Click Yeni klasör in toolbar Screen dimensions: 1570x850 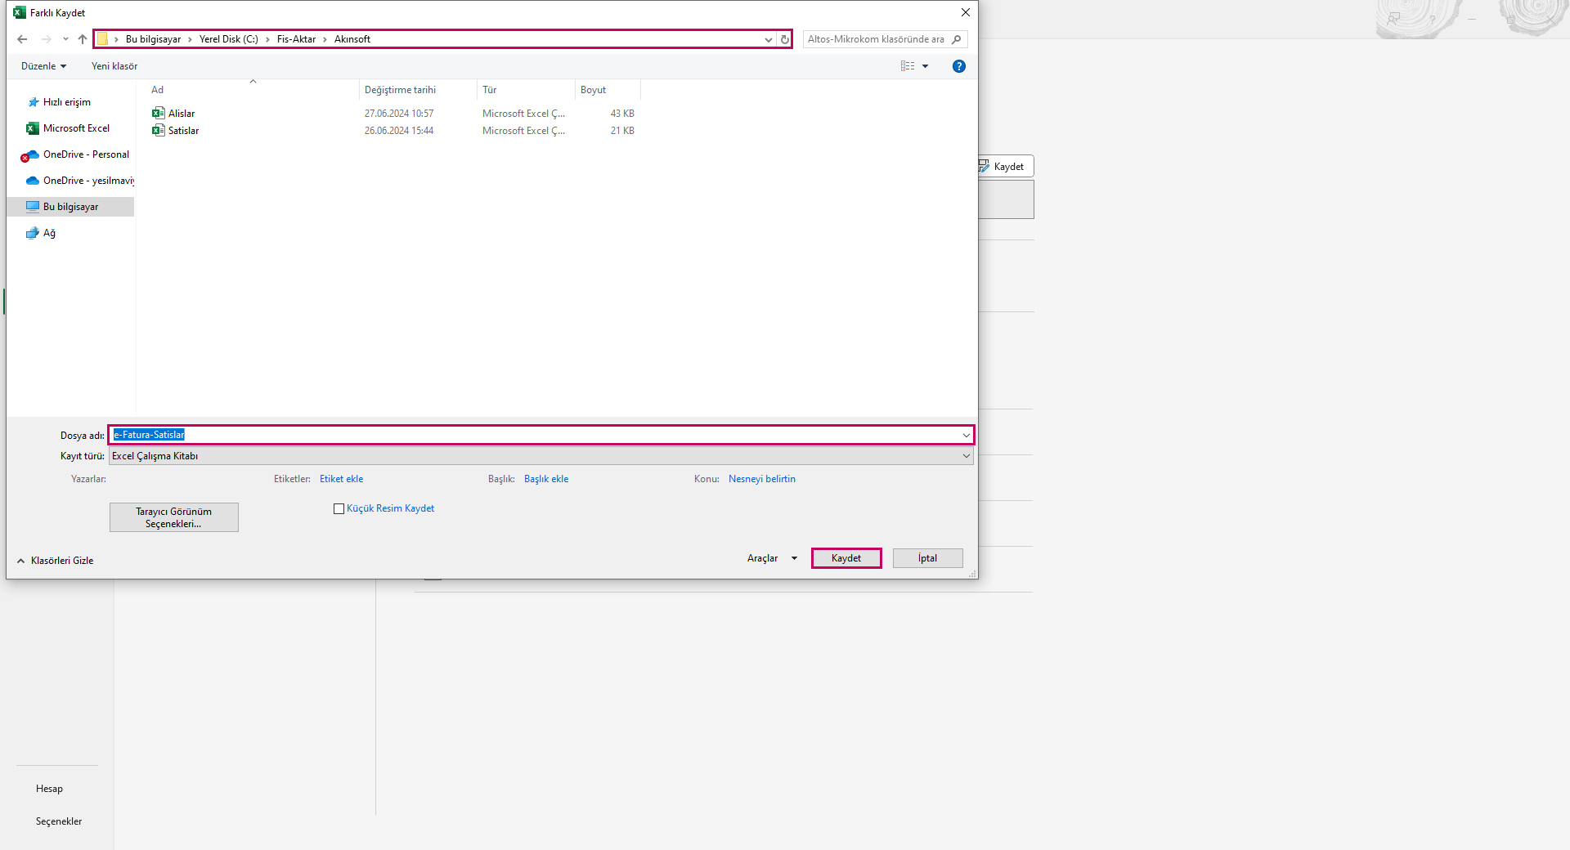(114, 66)
